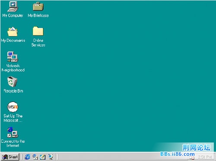Launch Internet Explorer from Quick Launch
Viewport: 216px width, 161px height.
28,157
